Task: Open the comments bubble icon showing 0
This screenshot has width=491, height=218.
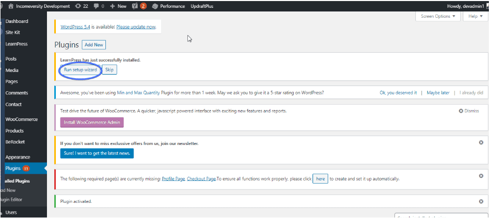Action: [99, 6]
